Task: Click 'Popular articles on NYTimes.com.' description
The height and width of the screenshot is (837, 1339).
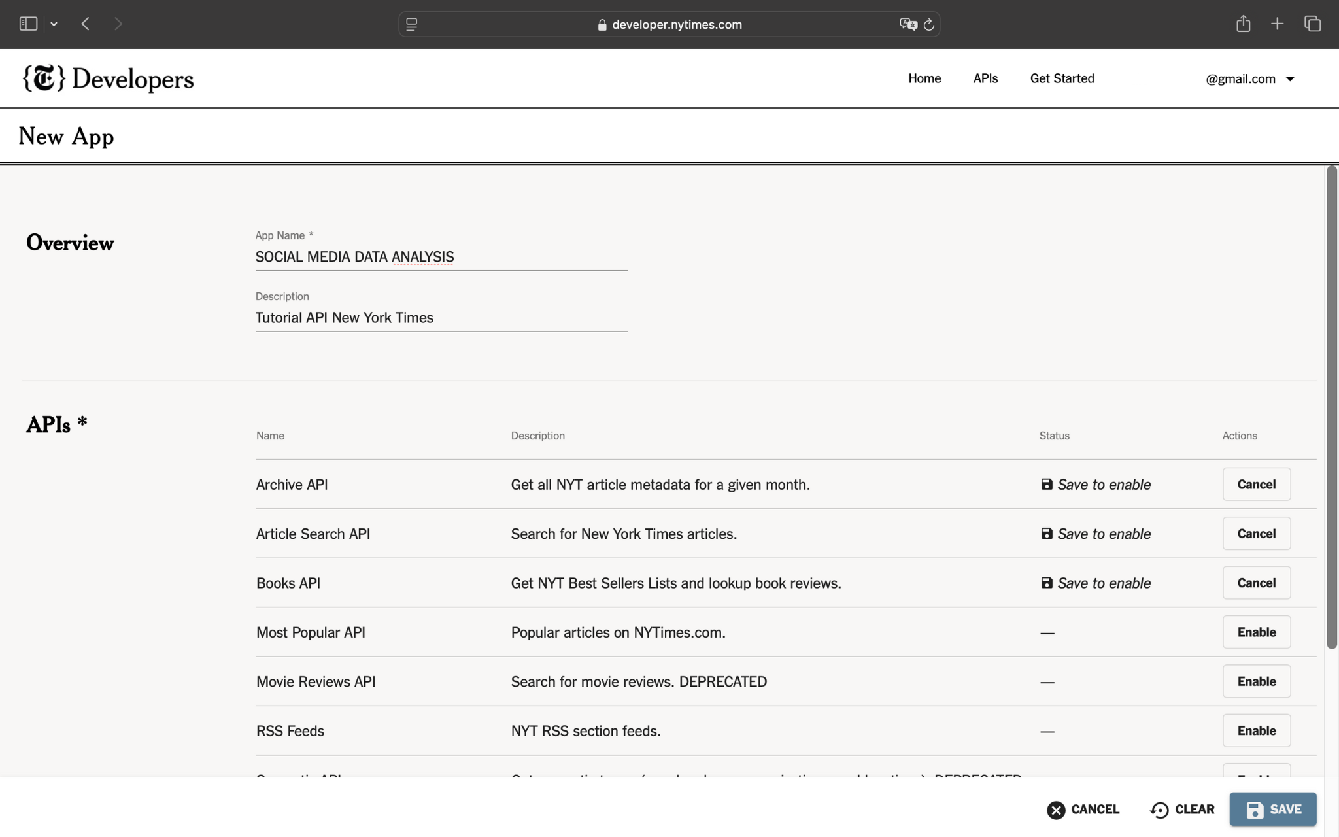Action: [618, 632]
